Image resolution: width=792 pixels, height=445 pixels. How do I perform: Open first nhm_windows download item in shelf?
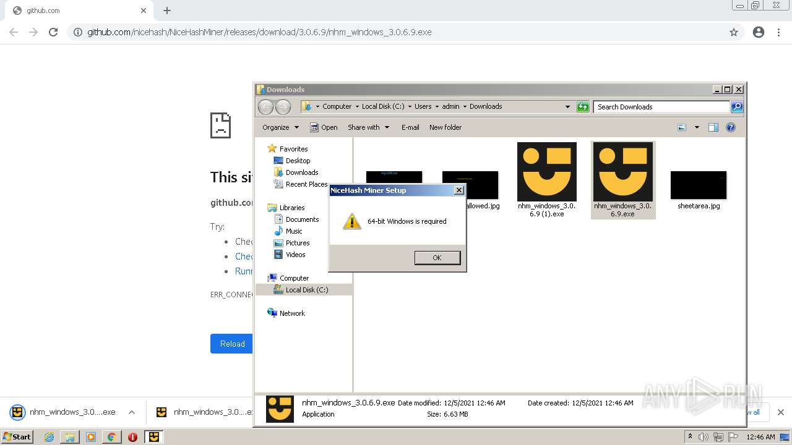[64, 412]
